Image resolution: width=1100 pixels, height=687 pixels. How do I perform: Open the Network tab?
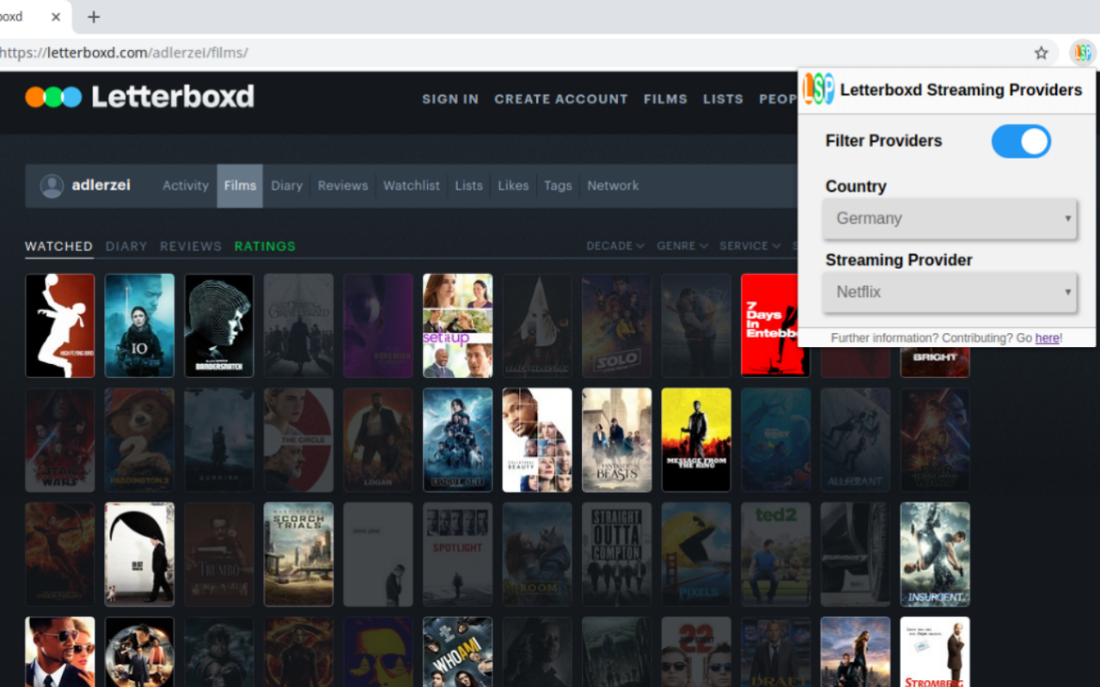[x=613, y=185]
